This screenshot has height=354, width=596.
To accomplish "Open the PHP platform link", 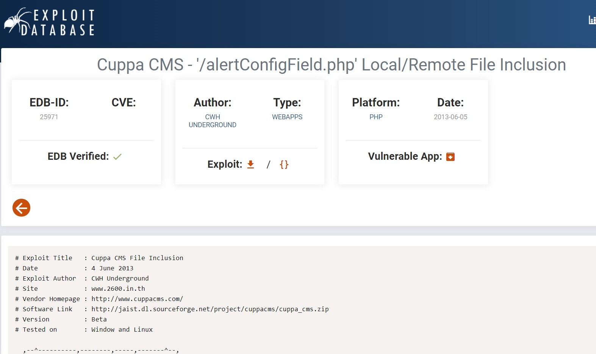I will (x=376, y=117).
